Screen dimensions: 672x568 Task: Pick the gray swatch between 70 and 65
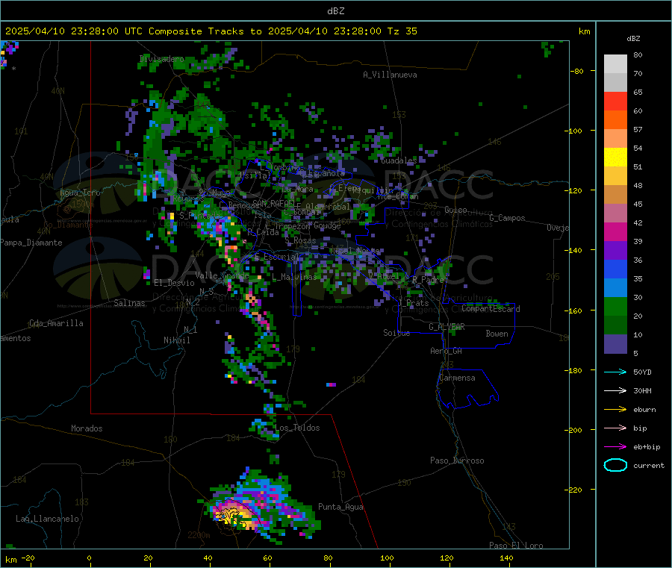tap(615, 83)
